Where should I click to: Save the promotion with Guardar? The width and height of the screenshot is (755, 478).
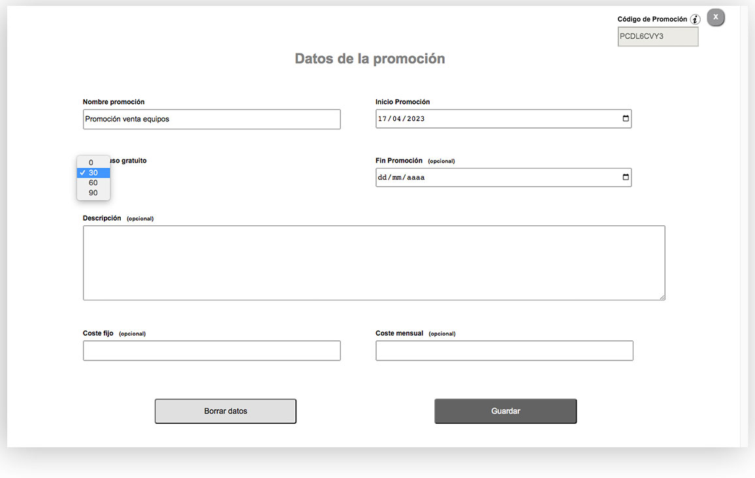[x=506, y=411]
